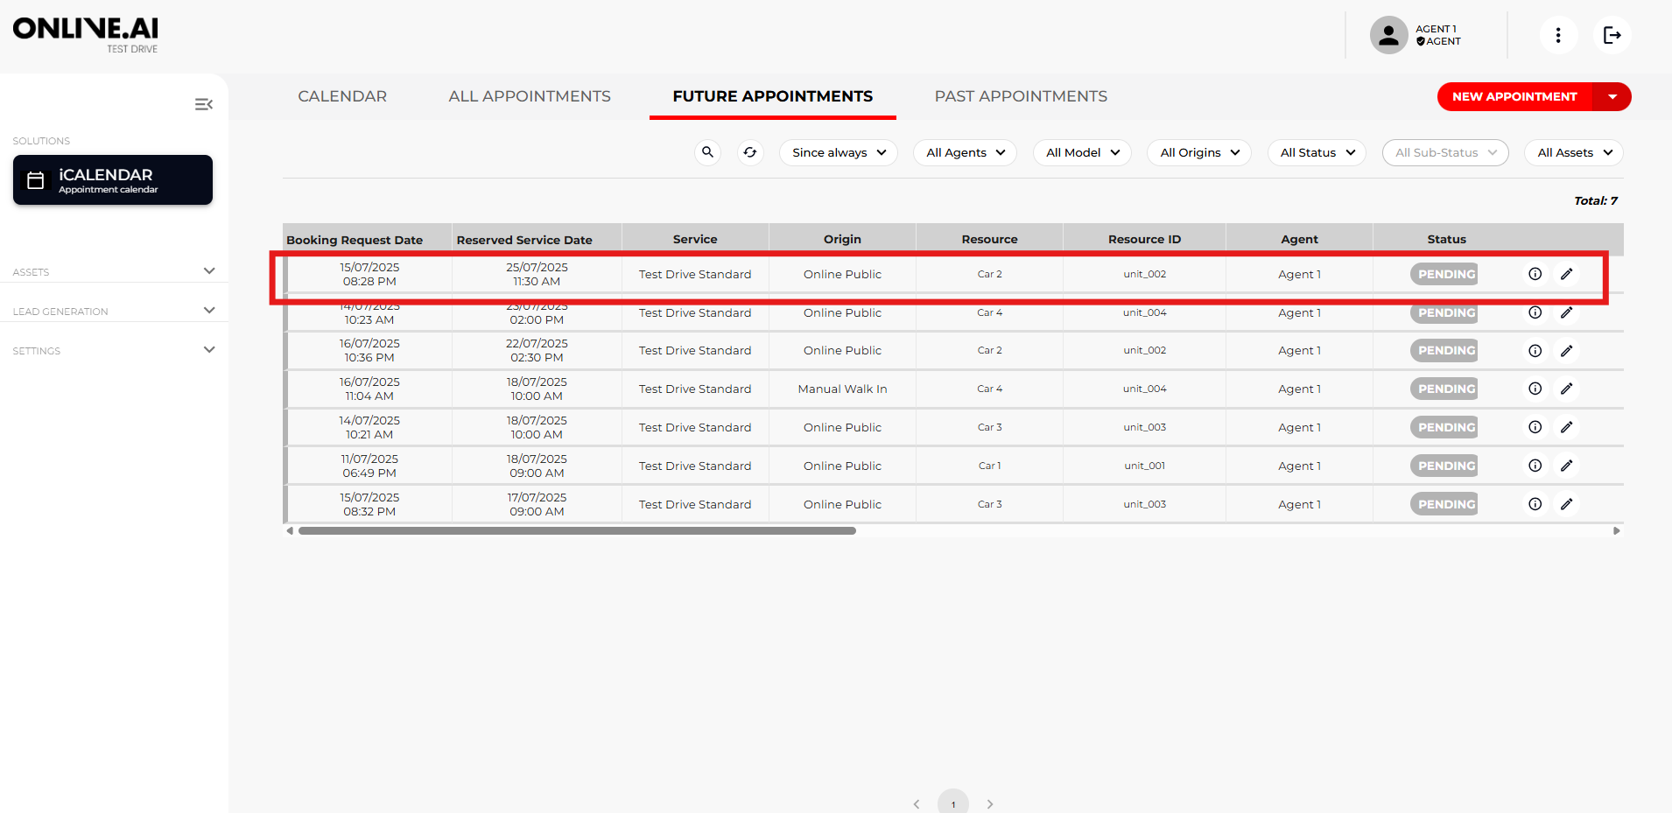Open the three-dot options menu
This screenshot has height=813, width=1672.
pyautogui.click(x=1557, y=35)
